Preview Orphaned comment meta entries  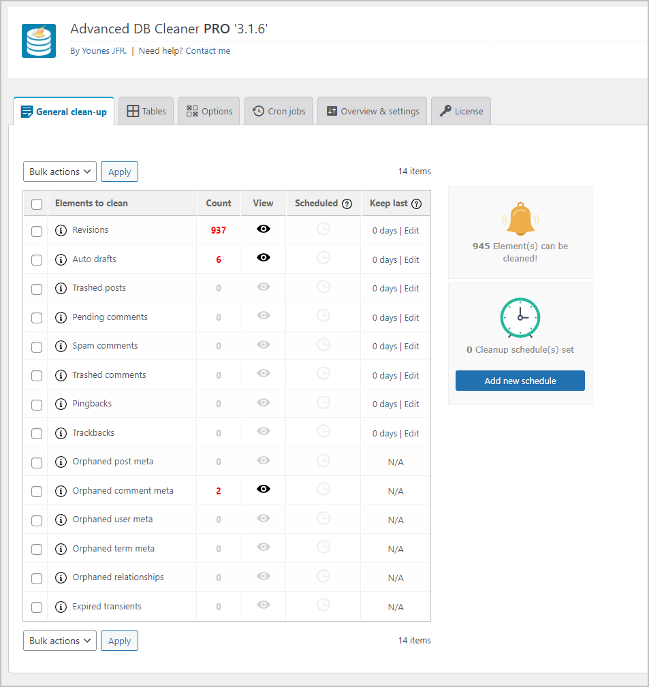[263, 489]
